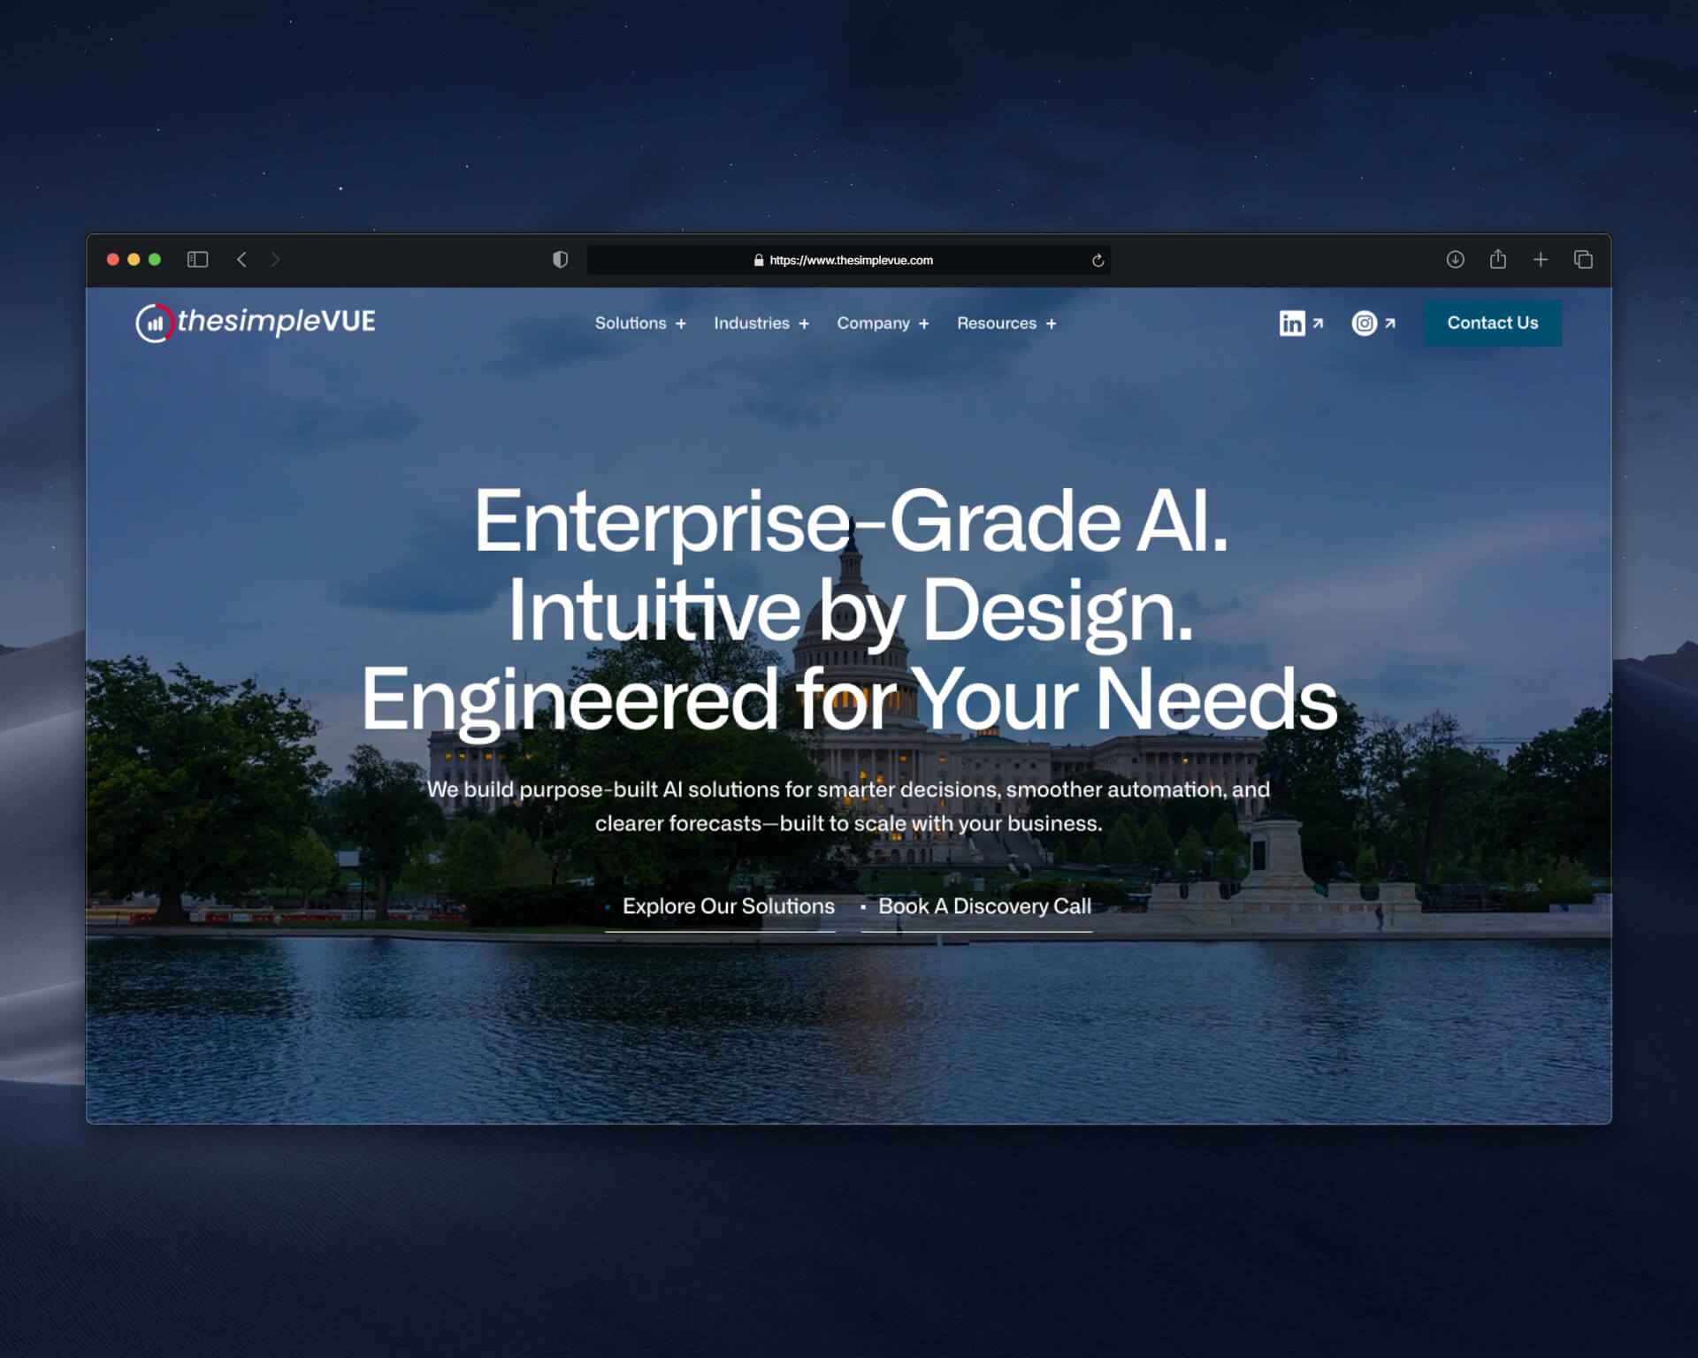Click the lock icon in the address bar
This screenshot has height=1358, width=1698.
[758, 260]
